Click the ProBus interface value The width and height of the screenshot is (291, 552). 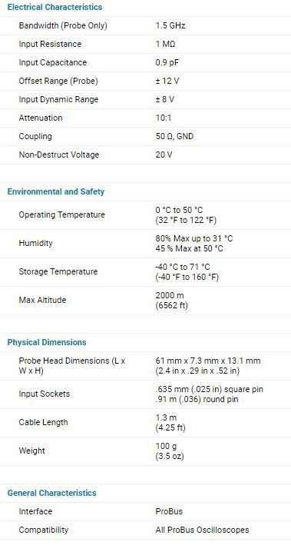pyautogui.click(x=169, y=511)
